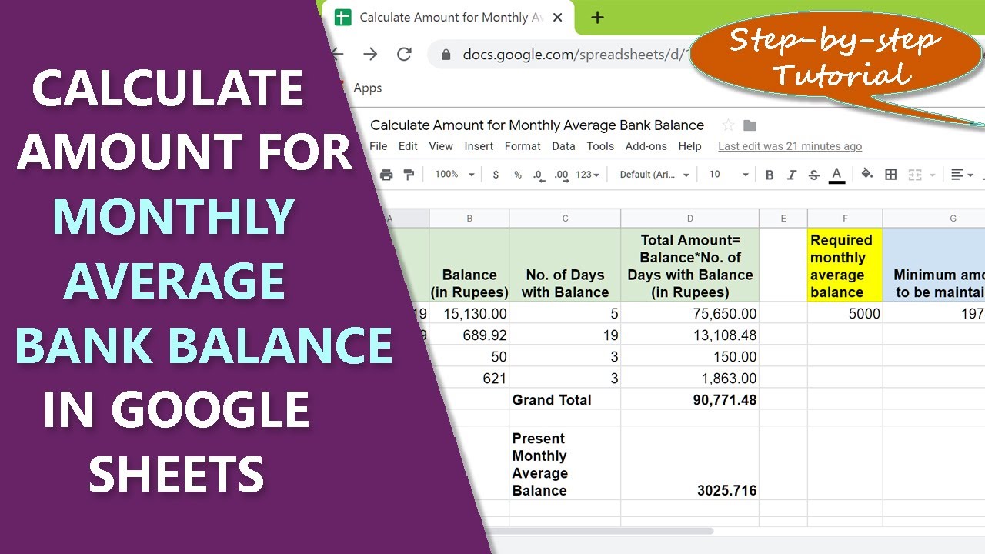The height and width of the screenshot is (554, 985).
Task: Click the Print icon in toolbar
Action: tap(386, 175)
